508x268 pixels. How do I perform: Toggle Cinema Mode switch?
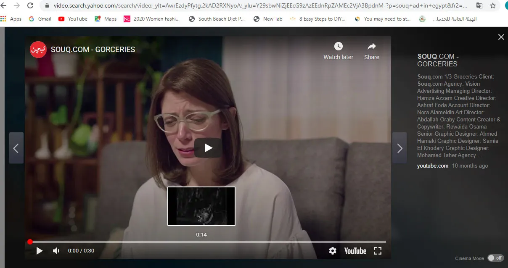click(x=495, y=258)
